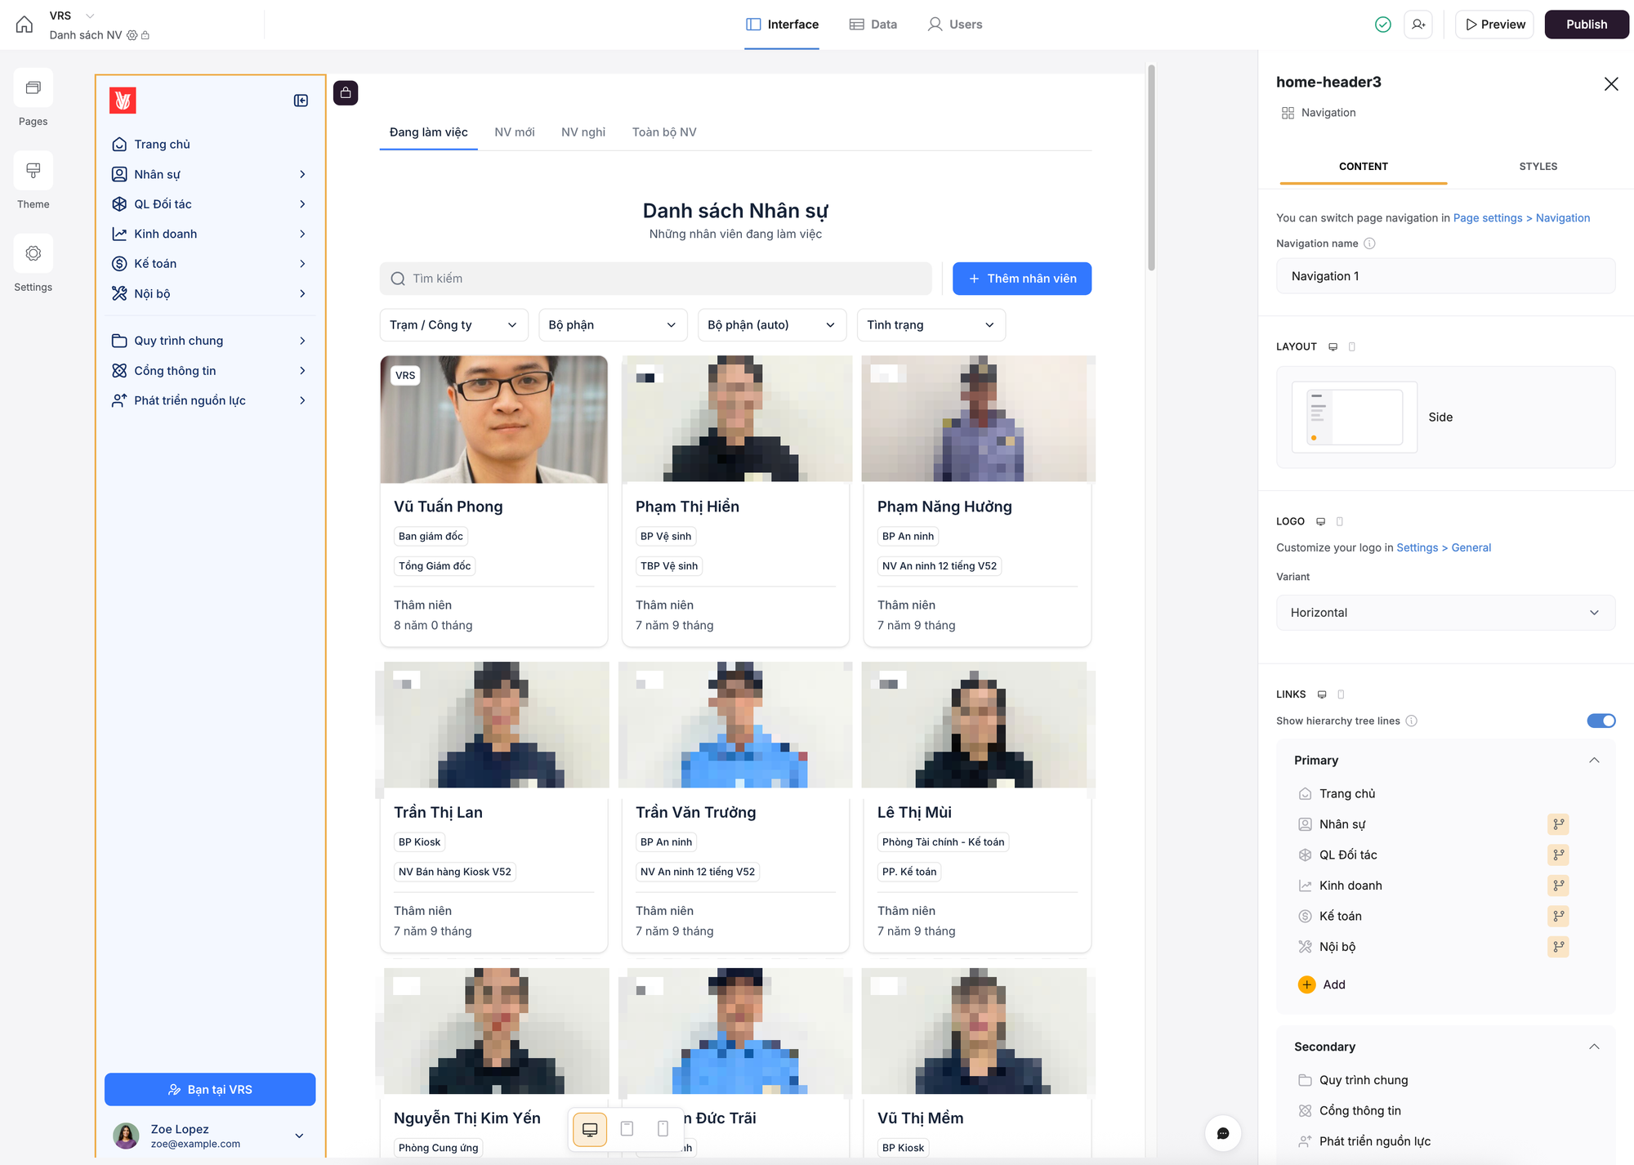Screen dimensions: 1634x1165
Task: Open the logo Variant Horizontal dropdown
Action: (1445, 613)
